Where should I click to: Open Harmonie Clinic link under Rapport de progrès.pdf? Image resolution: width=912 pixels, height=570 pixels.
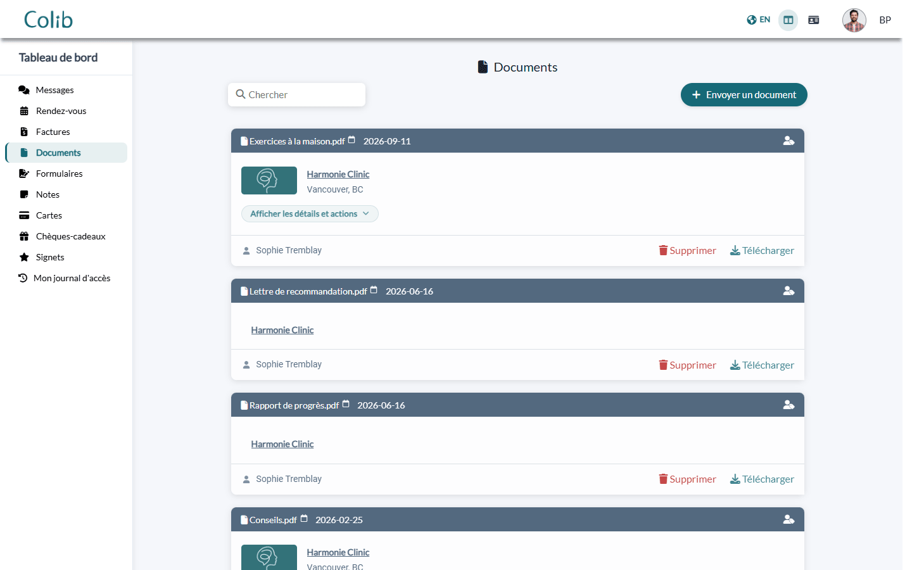[282, 444]
